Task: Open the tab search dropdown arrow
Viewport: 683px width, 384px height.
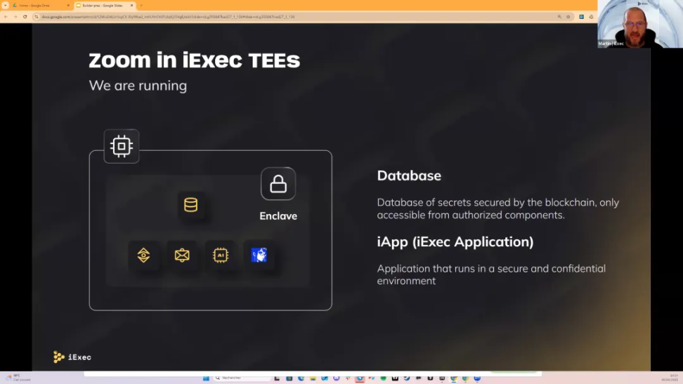Action: (5, 5)
